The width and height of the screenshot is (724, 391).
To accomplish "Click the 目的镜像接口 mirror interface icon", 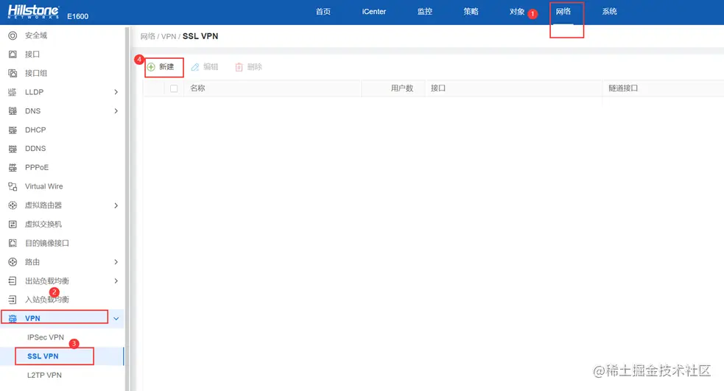I will tap(13, 243).
